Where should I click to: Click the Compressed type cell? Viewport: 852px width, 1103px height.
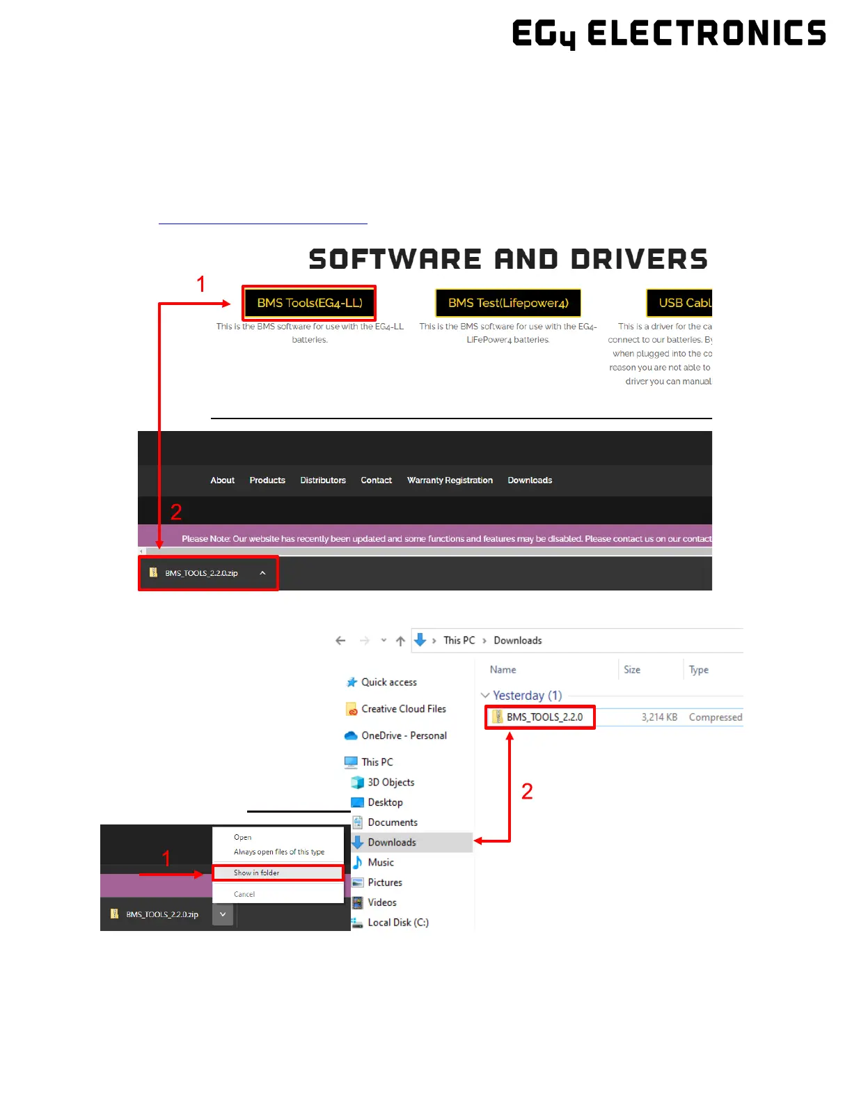[716, 717]
